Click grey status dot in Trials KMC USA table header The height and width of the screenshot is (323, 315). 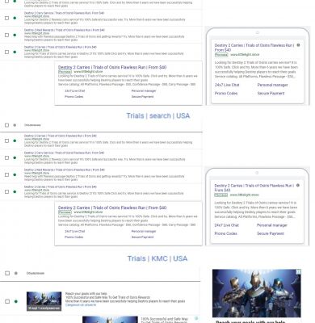coord(16,273)
